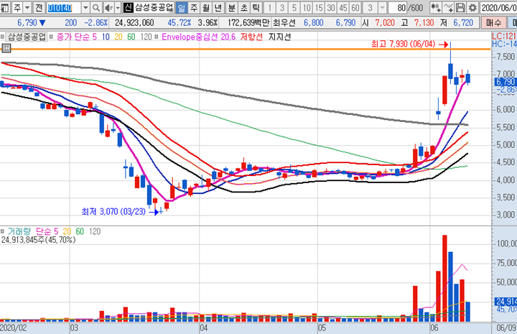Screen dimensions: 517x334
Task: Click the small square marker before 삼성중공업 legend
Action: (x=2, y=37)
